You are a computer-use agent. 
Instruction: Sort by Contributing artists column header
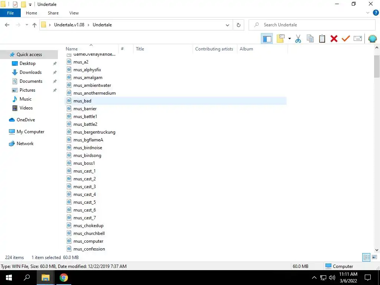pyautogui.click(x=215, y=49)
